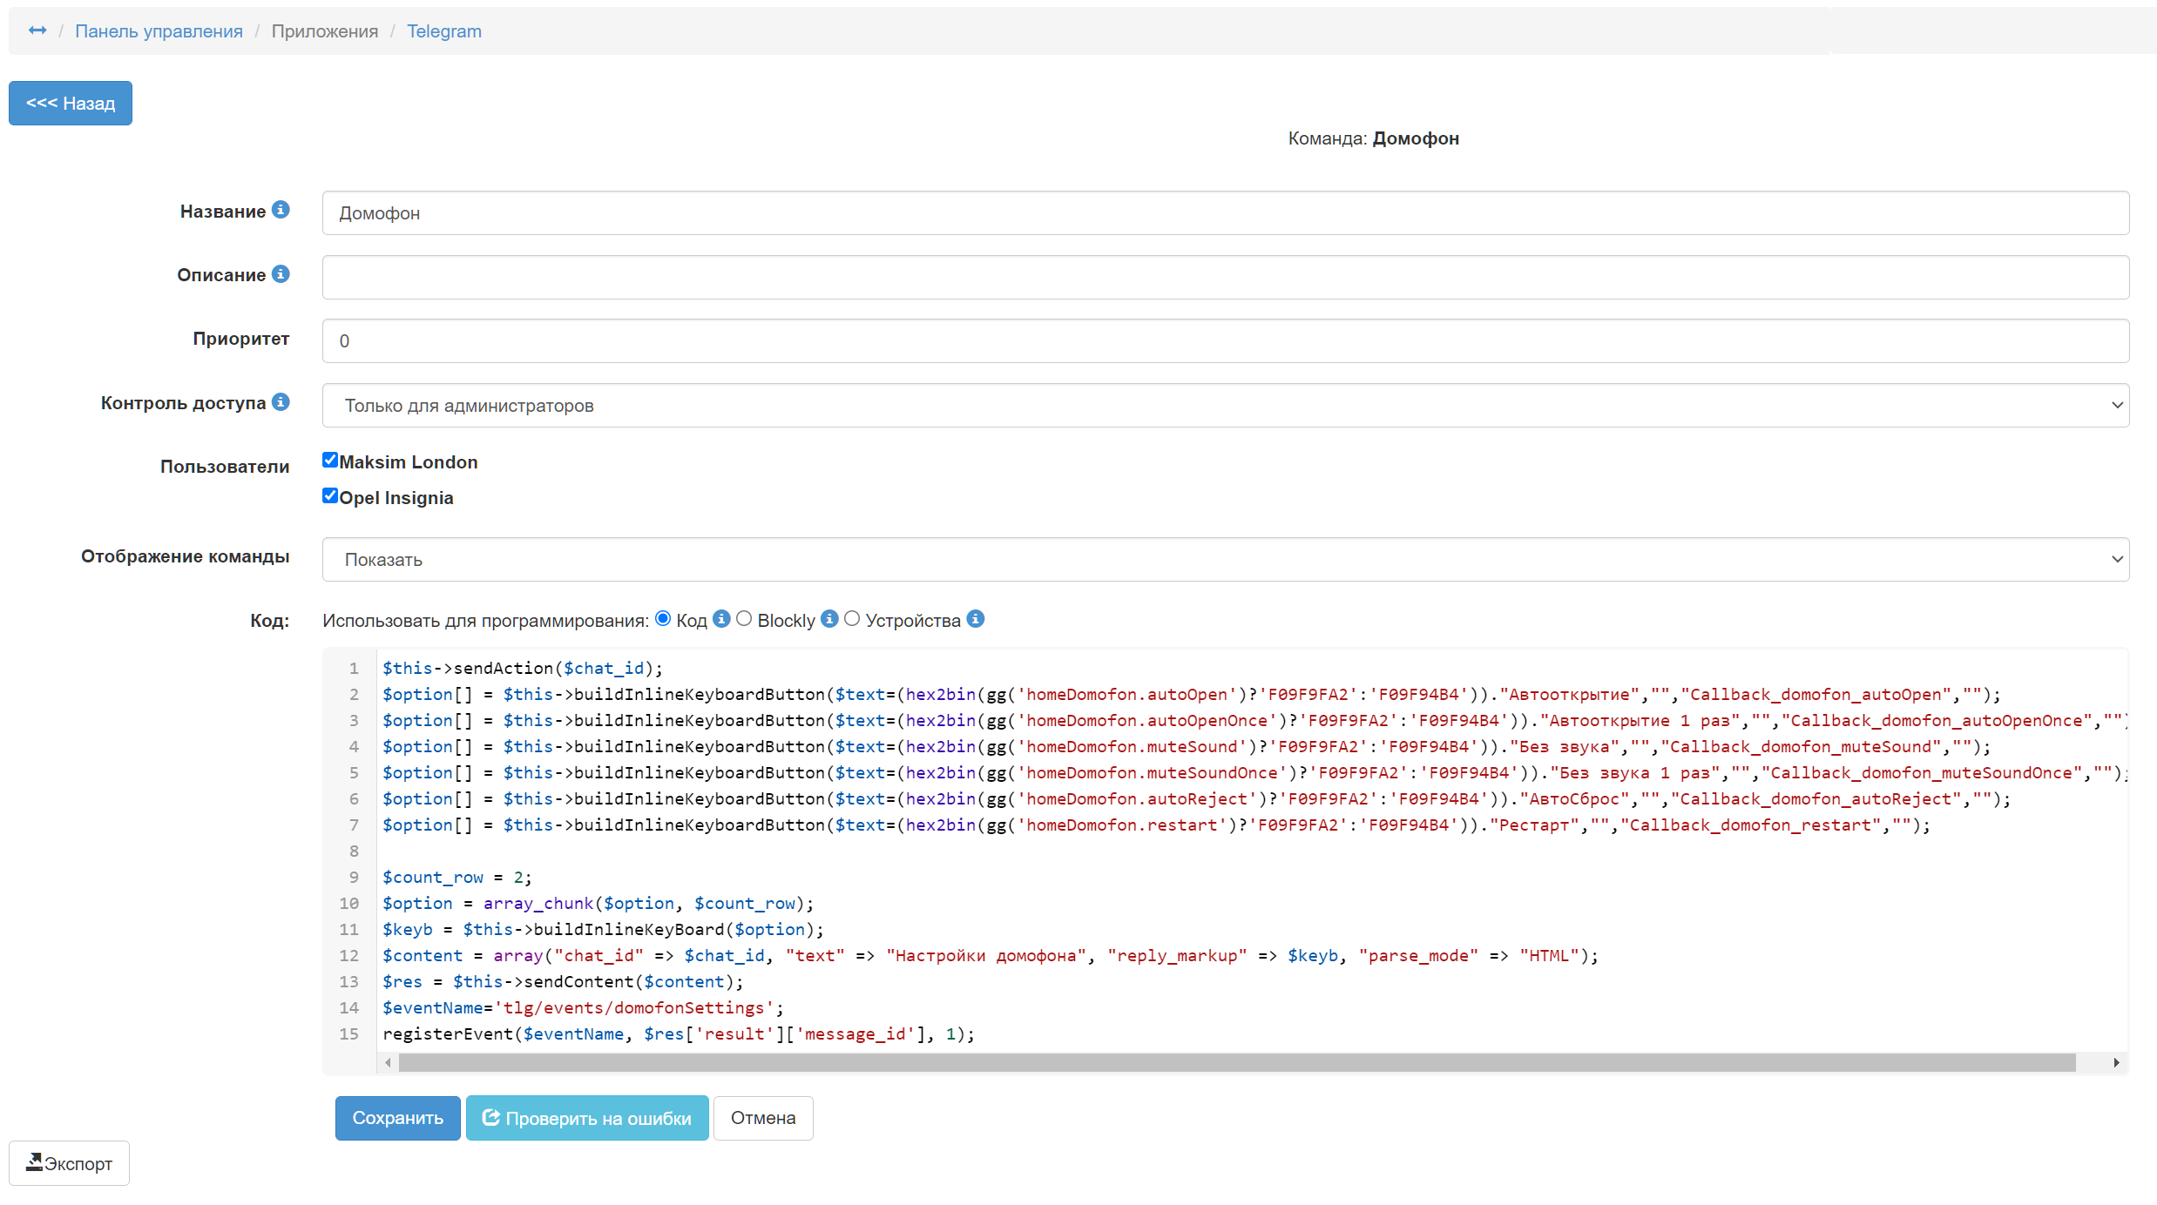Toggle Opel Insignia user checkbox
The image size is (2157, 1205).
click(x=330, y=495)
